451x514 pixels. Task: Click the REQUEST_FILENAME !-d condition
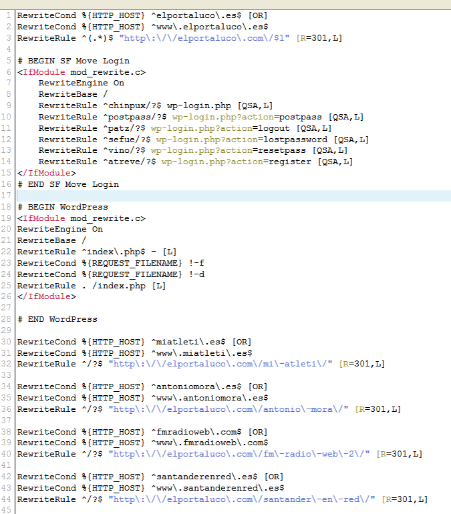(111, 274)
